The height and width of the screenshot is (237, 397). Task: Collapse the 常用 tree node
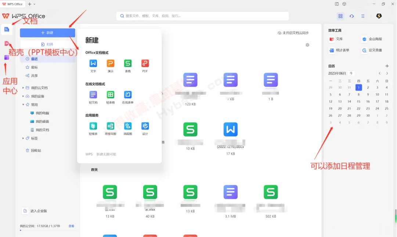[23, 105]
